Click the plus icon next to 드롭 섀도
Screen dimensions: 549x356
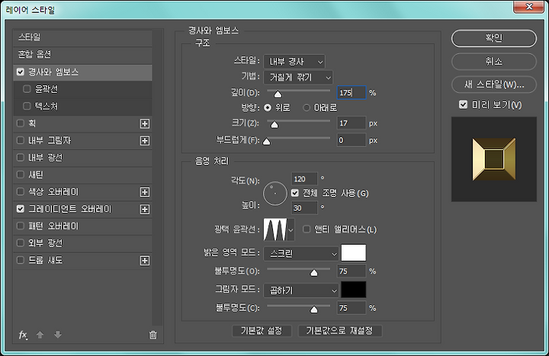(145, 261)
